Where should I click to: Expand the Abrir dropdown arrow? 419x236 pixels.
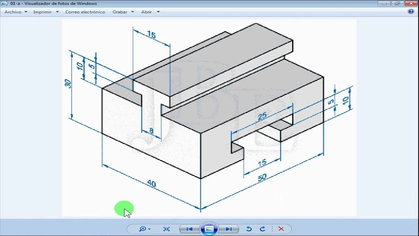[158, 12]
